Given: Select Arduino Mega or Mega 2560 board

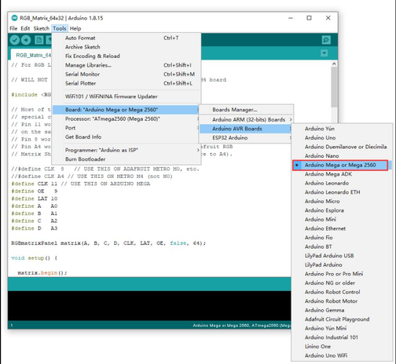Looking at the screenshot, I should coord(340,165).
